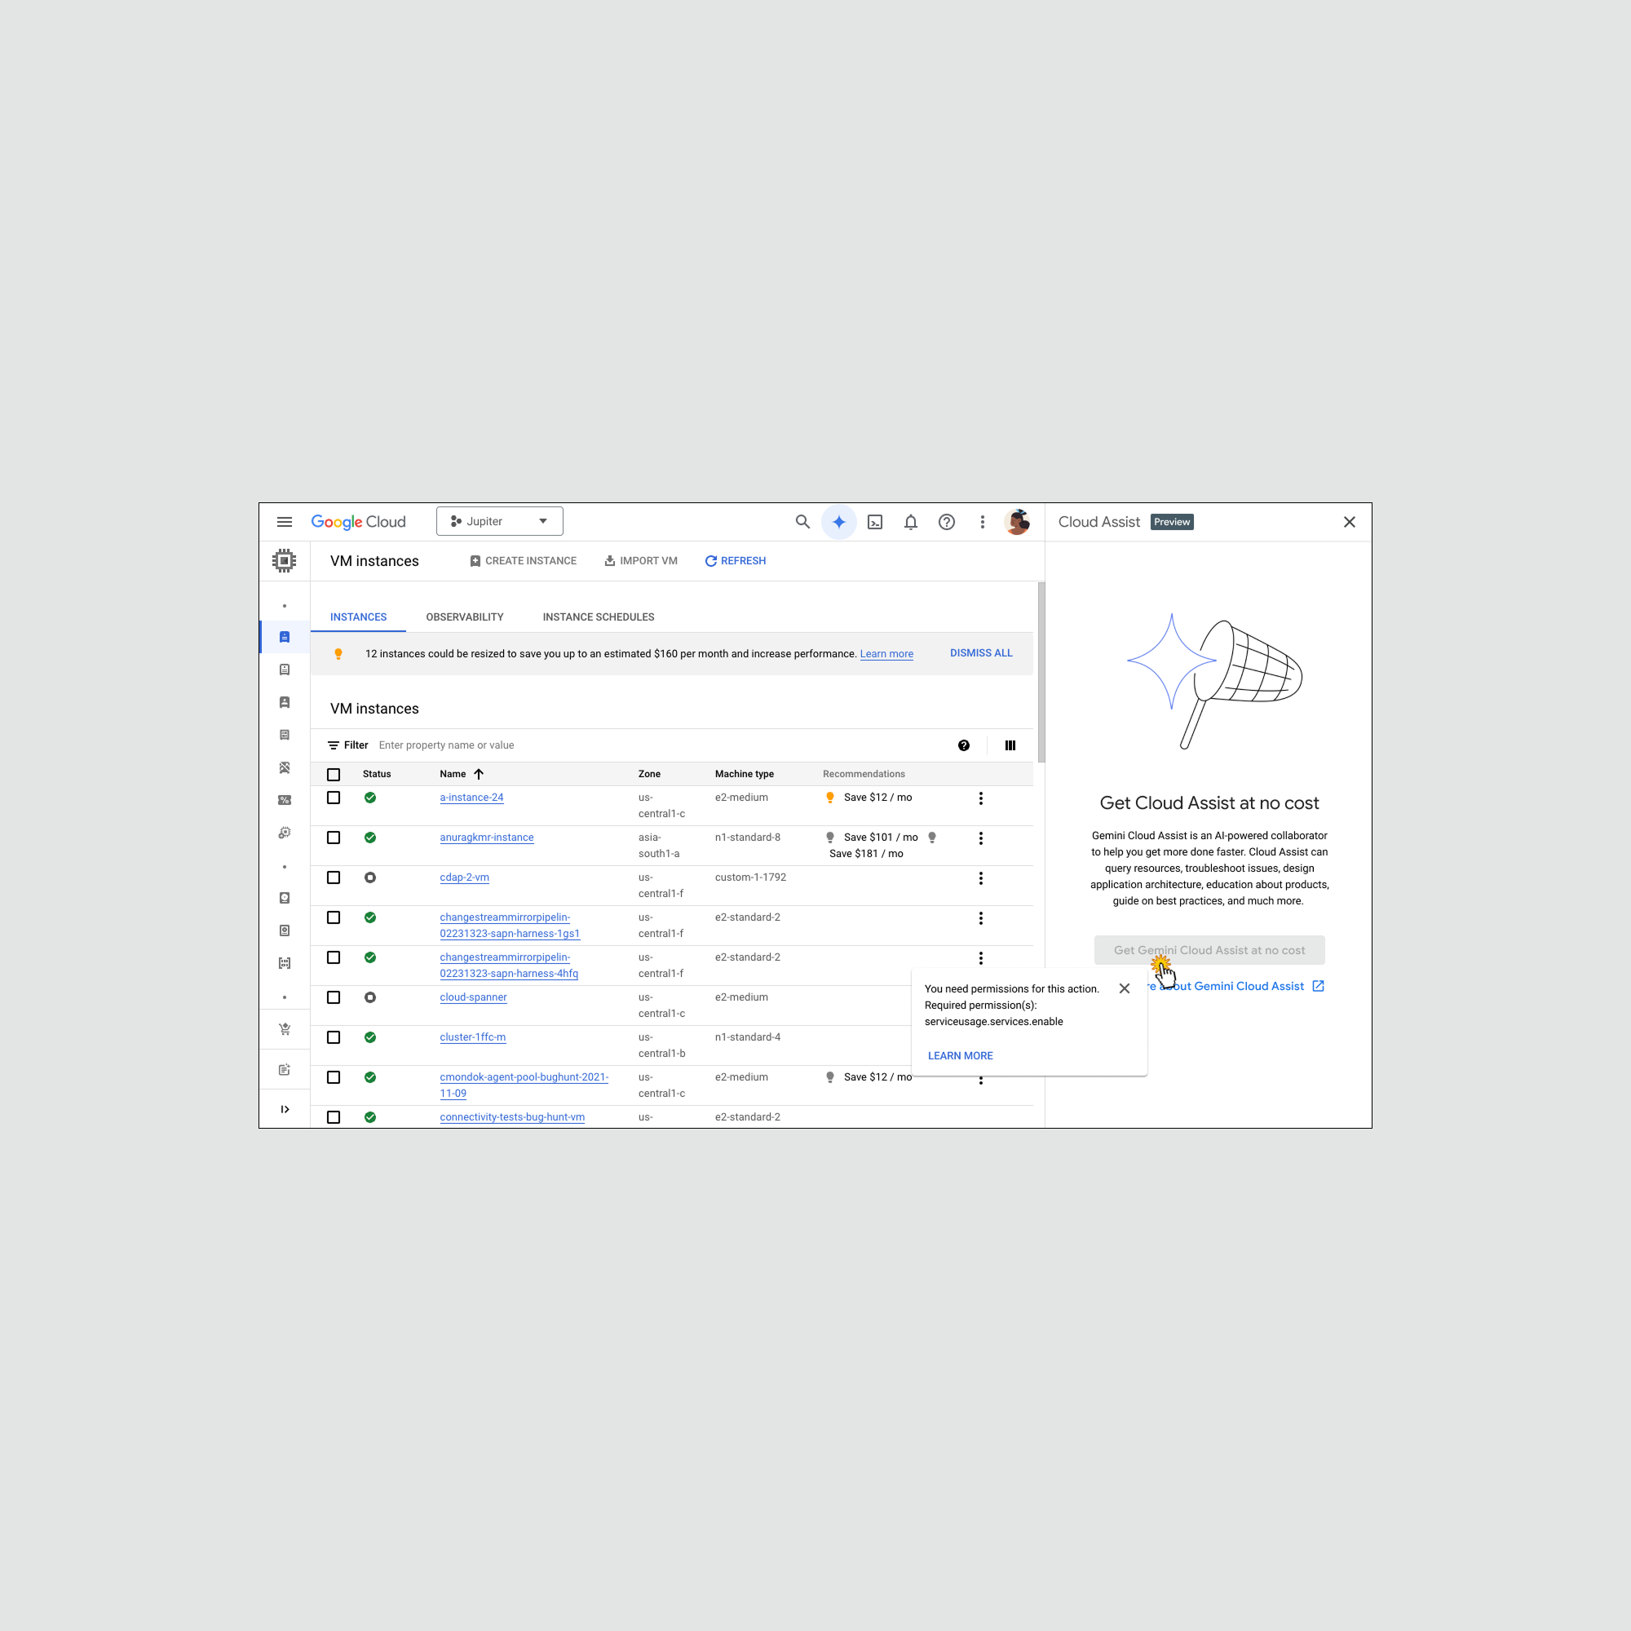Check the box for a-instance-24
The image size is (1631, 1631).
334,798
